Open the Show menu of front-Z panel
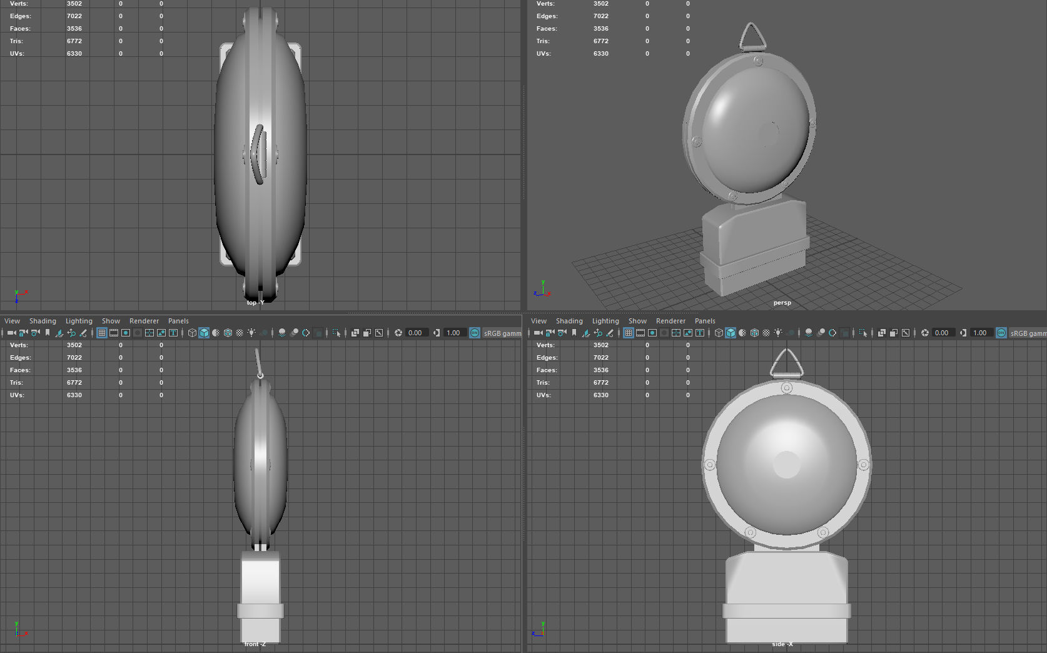The image size is (1047, 653). [x=111, y=321]
